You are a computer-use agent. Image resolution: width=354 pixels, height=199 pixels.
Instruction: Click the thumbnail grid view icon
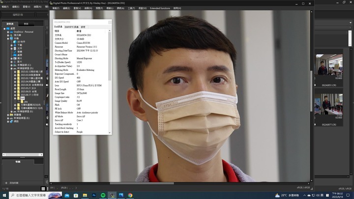point(43,189)
